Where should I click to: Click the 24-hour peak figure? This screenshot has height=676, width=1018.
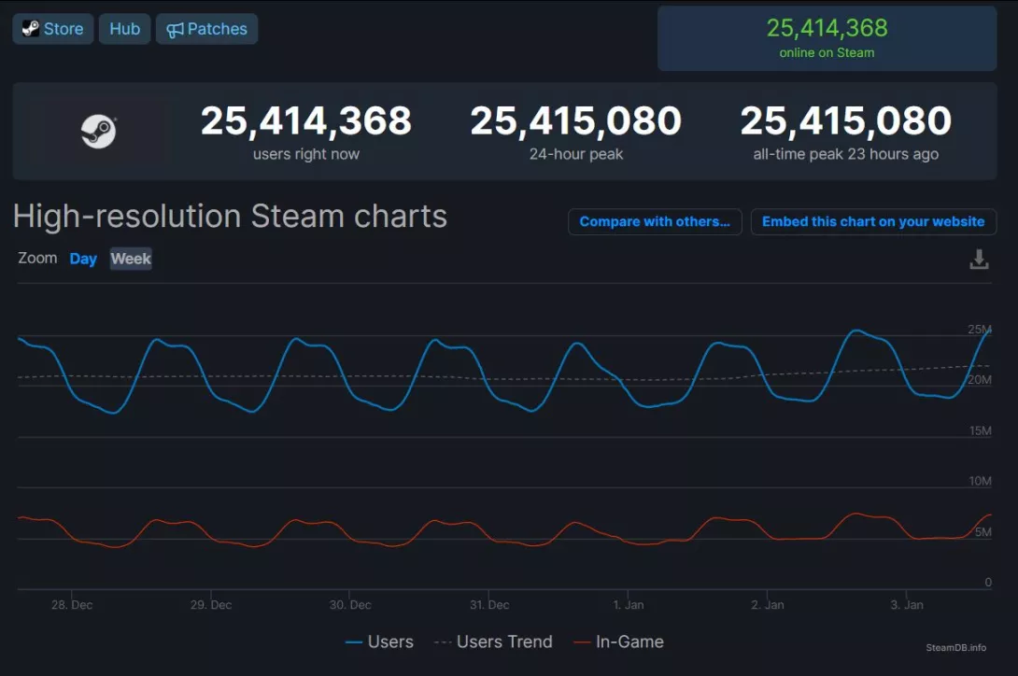point(576,120)
